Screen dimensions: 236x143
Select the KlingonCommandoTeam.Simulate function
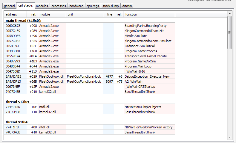[148, 41]
